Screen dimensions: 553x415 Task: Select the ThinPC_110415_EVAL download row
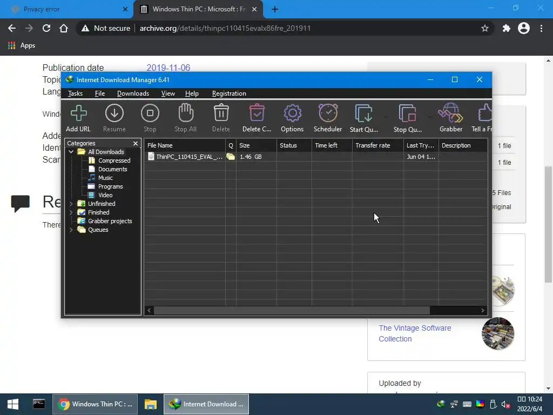click(315, 157)
